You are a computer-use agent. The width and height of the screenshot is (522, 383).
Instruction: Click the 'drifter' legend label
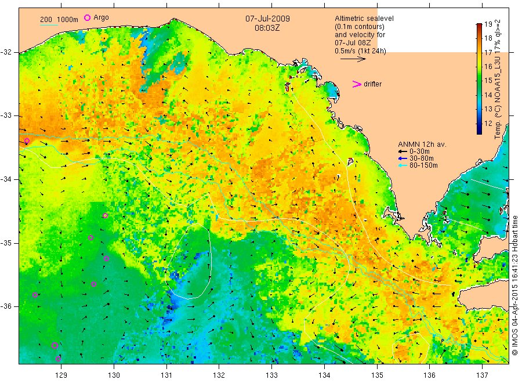tap(373, 84)
